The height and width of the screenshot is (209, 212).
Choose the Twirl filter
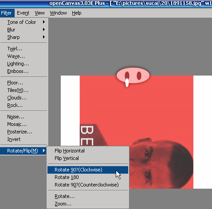(24, 49)
